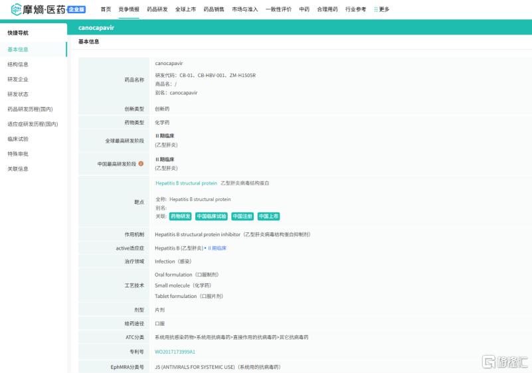This screenshot has width=532, height=373.
Task: Click the 研发代码 CB-01 text line
Action: pos(206,75)
